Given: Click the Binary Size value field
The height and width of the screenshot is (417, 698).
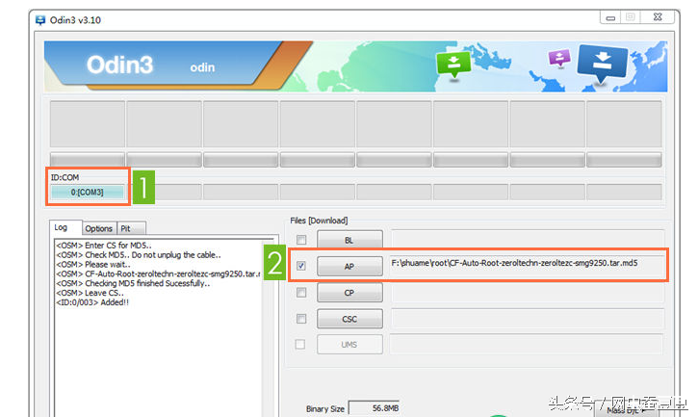Looking at the screenshot, I should 374,408.
